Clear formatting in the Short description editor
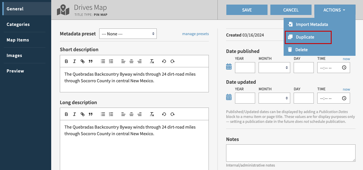363x170 pixels. click(152, 61)
